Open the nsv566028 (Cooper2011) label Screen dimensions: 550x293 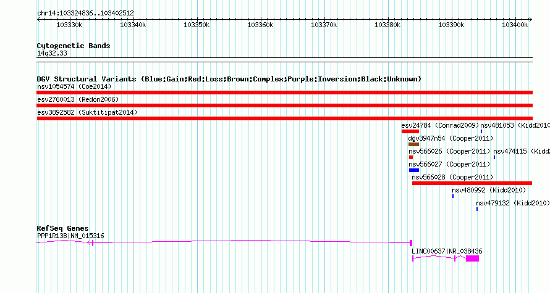(x=452, y=177)
